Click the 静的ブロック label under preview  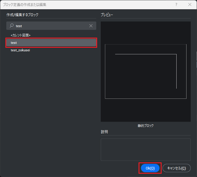pyautogui.click(x=145, y=126)
